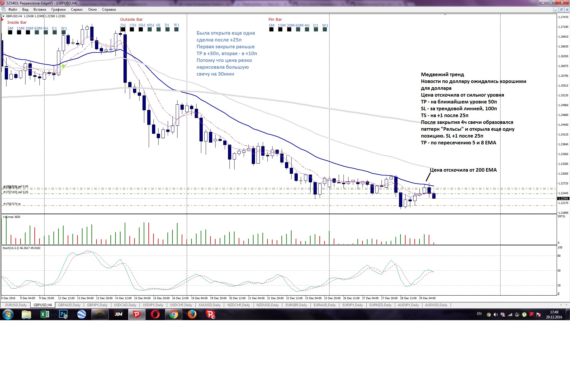Open the Вставка menu
Image resolution: width=570 pixels, height=378 pixels.
(40, 9)
